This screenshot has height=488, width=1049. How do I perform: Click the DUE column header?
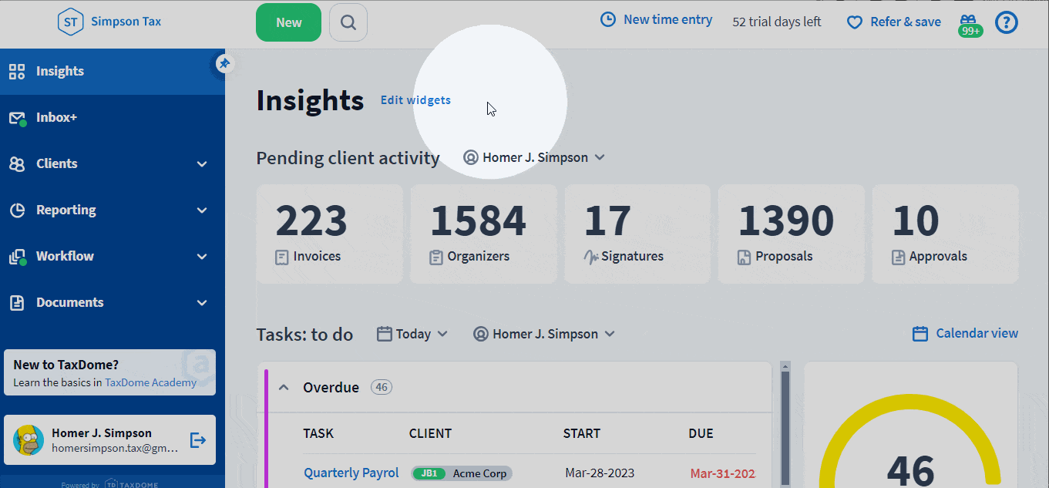click(701, 433)
